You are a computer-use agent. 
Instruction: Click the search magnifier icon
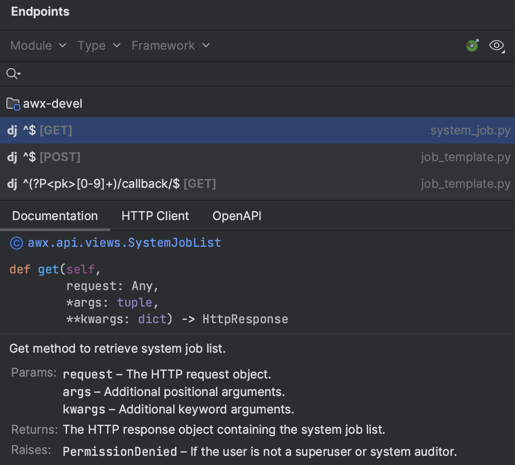(x=12, y=73)
